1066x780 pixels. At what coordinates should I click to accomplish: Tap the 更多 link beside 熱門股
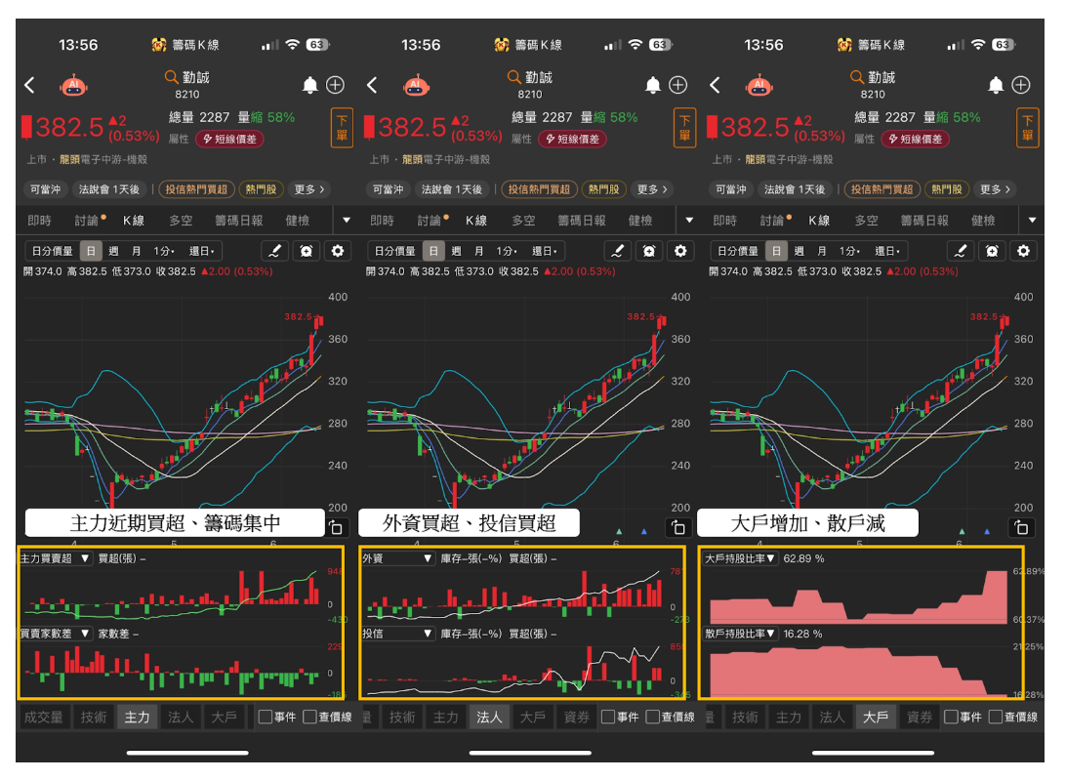click(310, 189)
